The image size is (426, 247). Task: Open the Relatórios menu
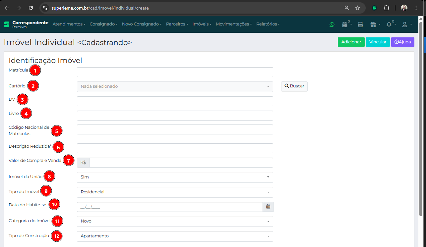[268, 24]
